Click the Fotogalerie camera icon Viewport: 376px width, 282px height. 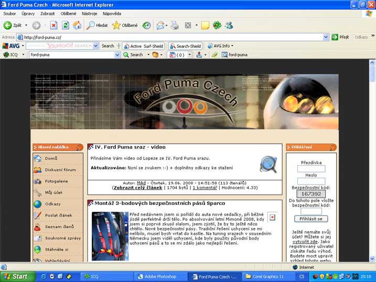37,181
